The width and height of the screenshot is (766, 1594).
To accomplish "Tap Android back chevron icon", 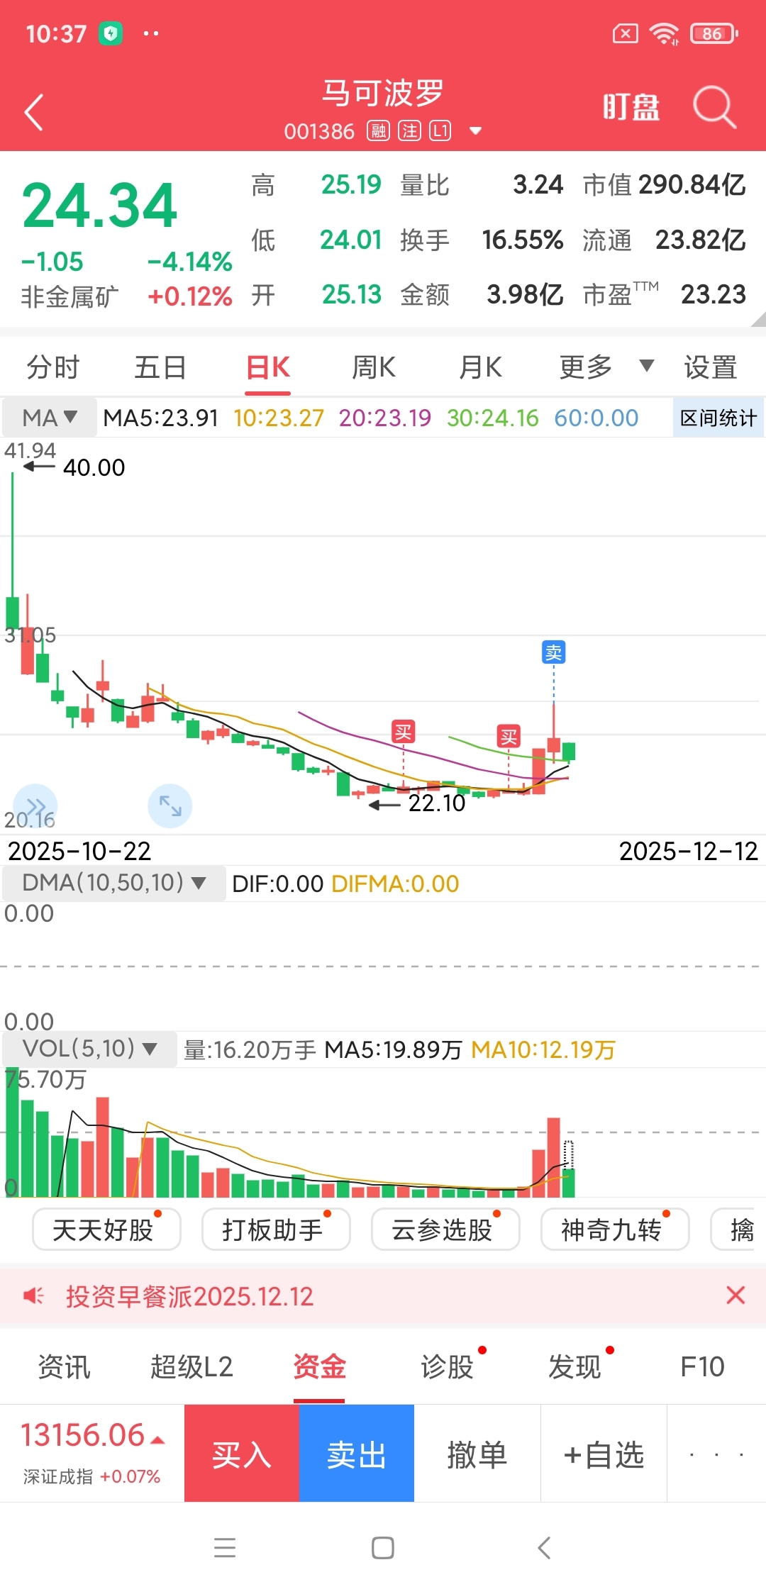I will (544, 1547).
